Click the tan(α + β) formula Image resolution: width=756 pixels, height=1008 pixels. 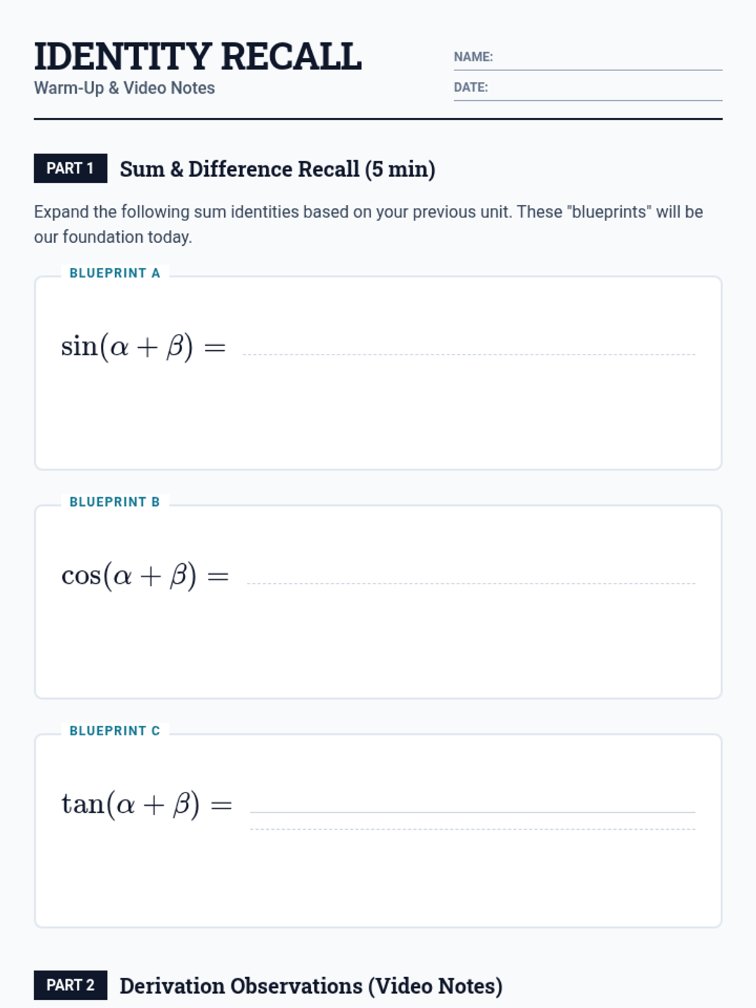pos(147,805)
